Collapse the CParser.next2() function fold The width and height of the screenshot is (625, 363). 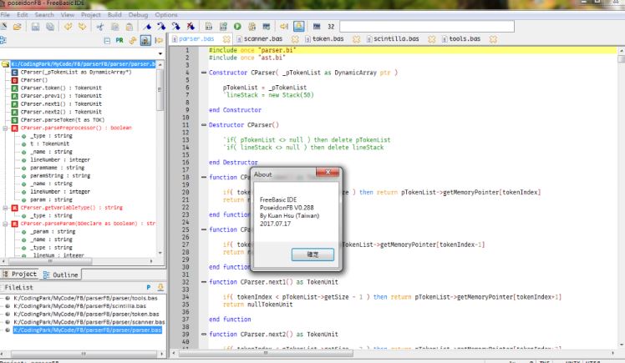[204, 335]
